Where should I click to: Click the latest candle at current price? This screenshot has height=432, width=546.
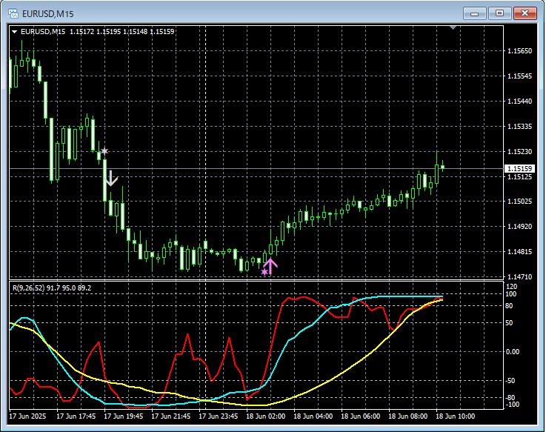[442, 167]
